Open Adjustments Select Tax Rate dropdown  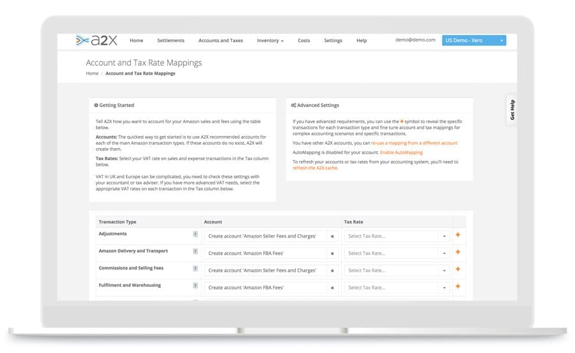[397, 236]
